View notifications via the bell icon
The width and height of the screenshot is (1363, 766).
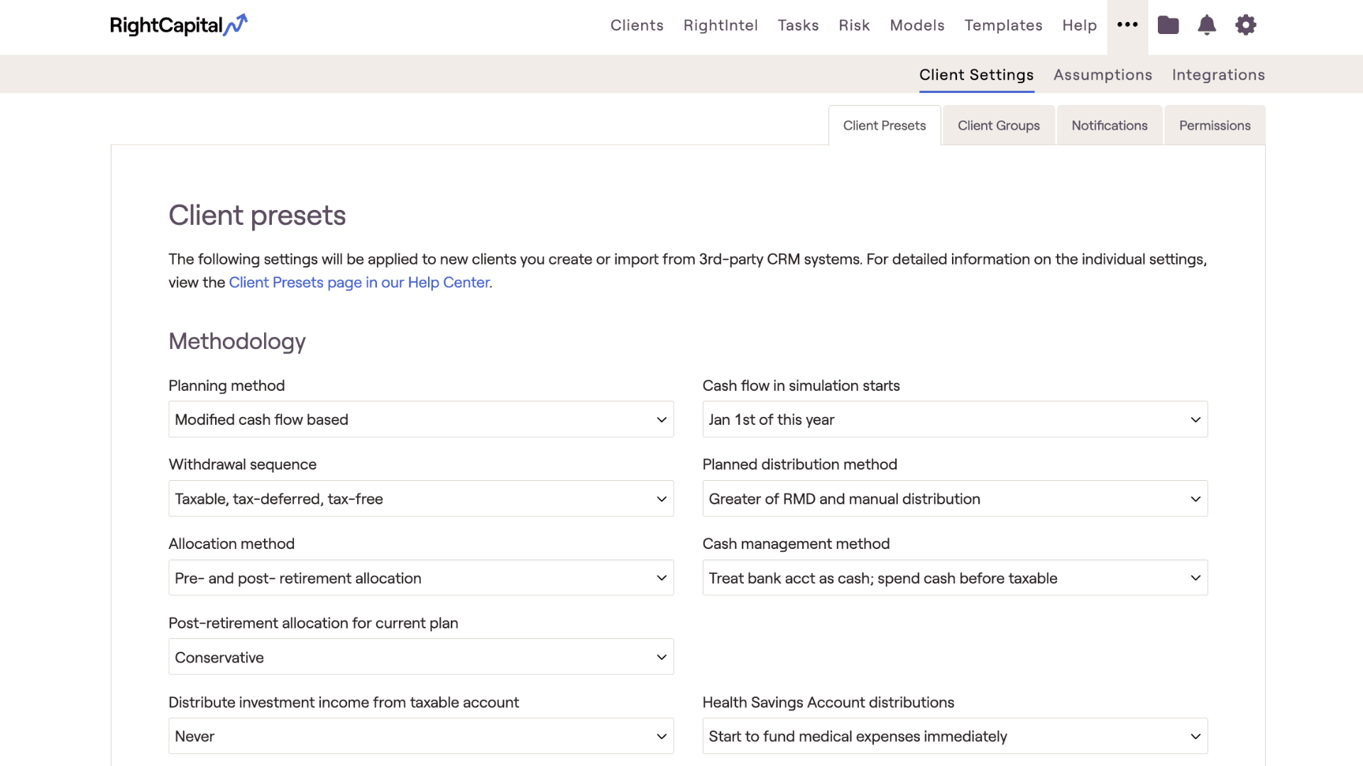(x=1207, y=25)
